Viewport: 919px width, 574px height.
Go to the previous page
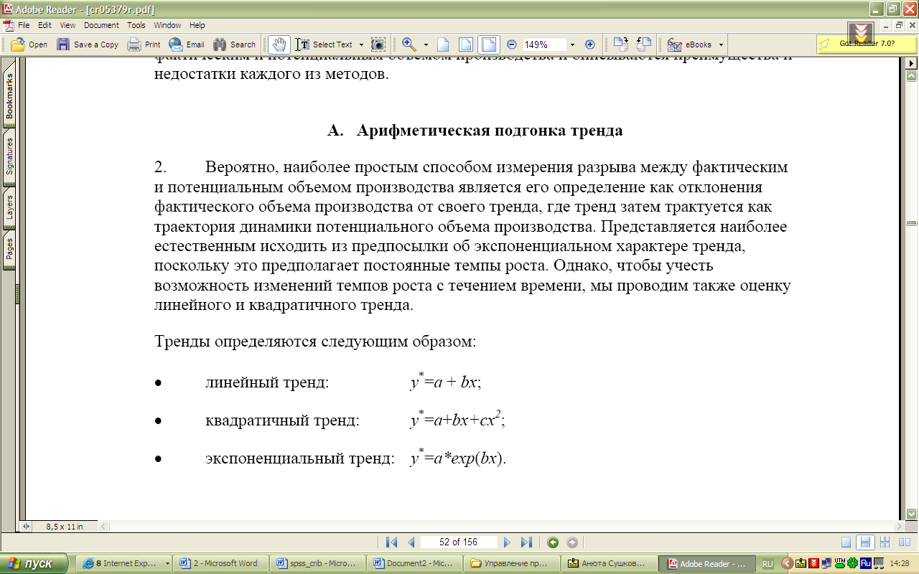point(411,542)
